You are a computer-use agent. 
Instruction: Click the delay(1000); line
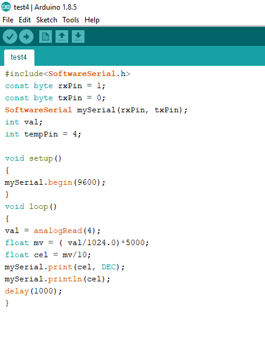pos(33,291)
